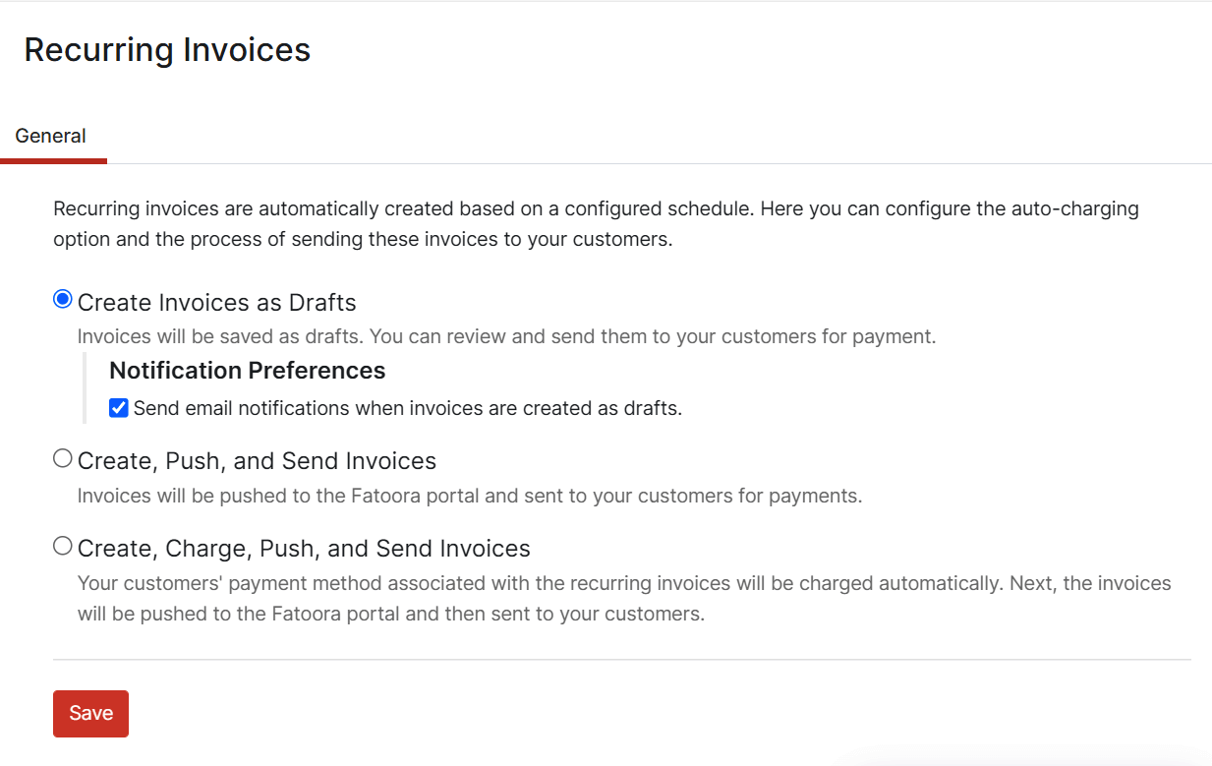Click the red tab underline indicator
1212x766 pixels.
[53, 159]
